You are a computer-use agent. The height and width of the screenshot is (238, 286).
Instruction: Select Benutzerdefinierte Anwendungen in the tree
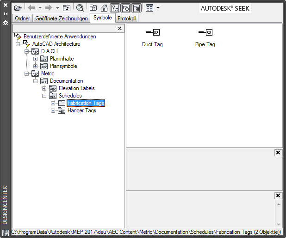click(x=60, y=37)
